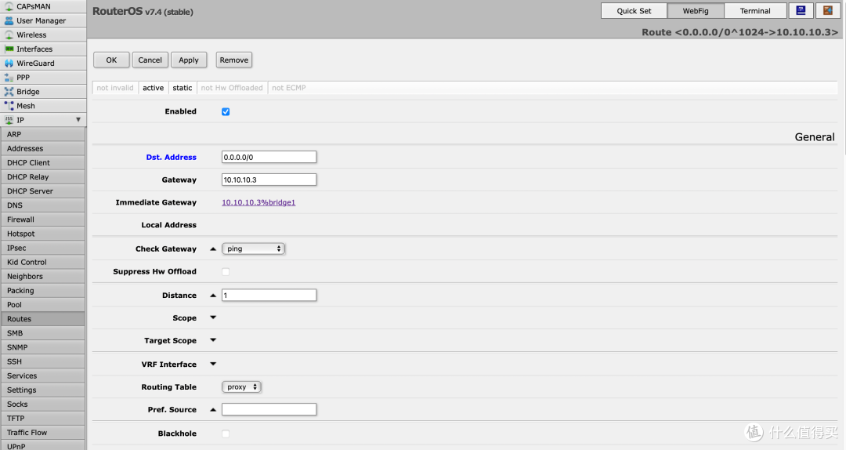
Task: Collapse the Check Gateway field arrow
Action: click(213, 249)
